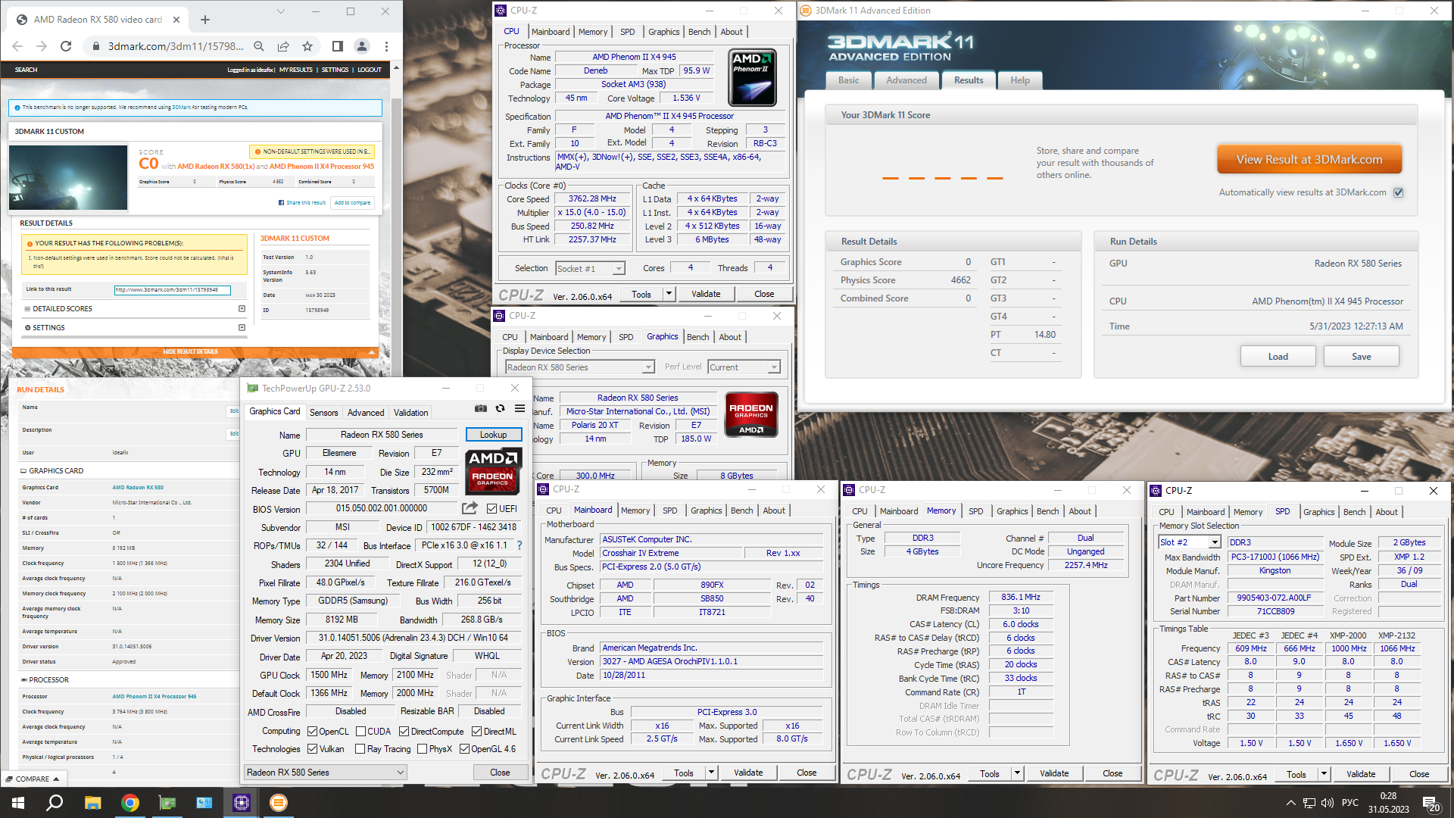Open the Windows Start menu
This screenshot has width=1454, height=818.
[x=18, y=803]
